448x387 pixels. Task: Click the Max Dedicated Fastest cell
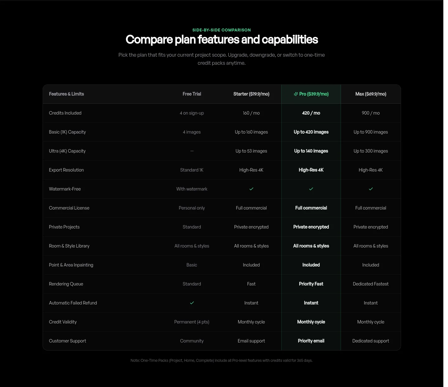coord(371,284)
